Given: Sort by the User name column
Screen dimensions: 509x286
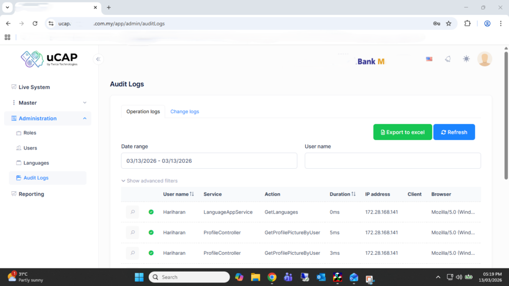Looking at the screenshot, I should coord(178,194).
